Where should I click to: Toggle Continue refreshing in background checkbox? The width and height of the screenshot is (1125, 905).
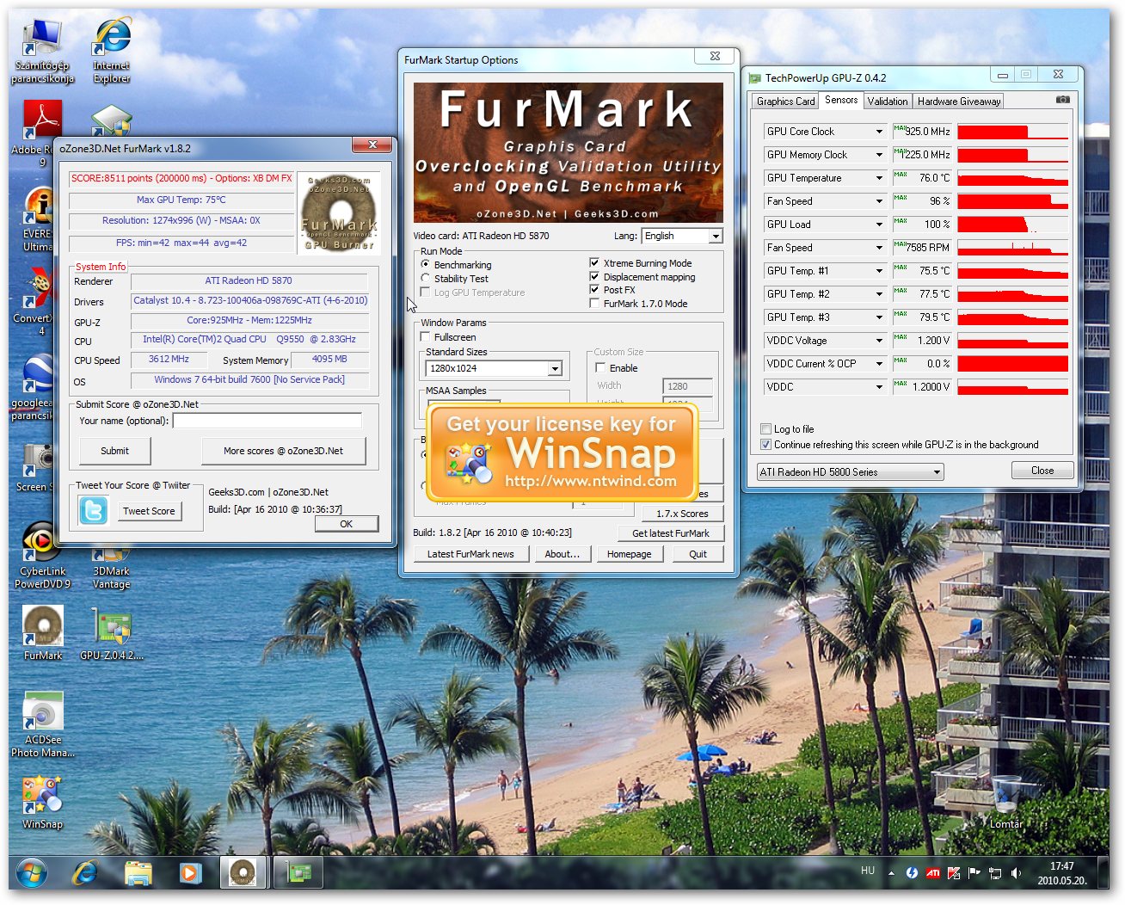click(x=765, y=445)
